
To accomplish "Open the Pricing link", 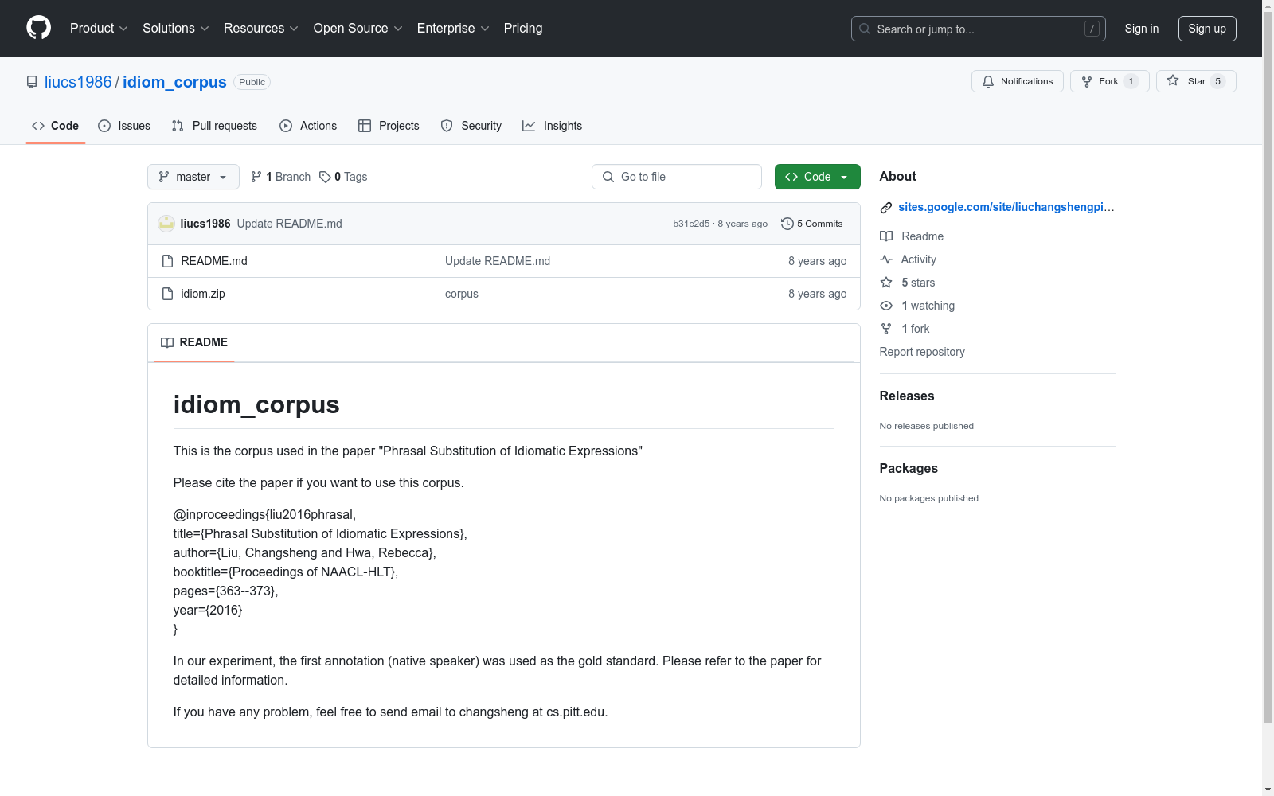I will tap(523, 28).
